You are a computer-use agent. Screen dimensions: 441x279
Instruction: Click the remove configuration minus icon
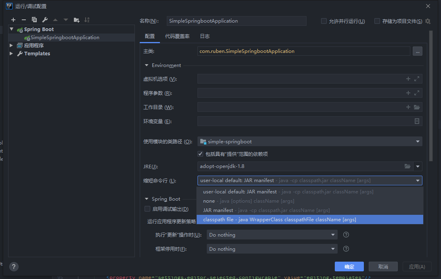pyautogui.click(x=24, y=20)
